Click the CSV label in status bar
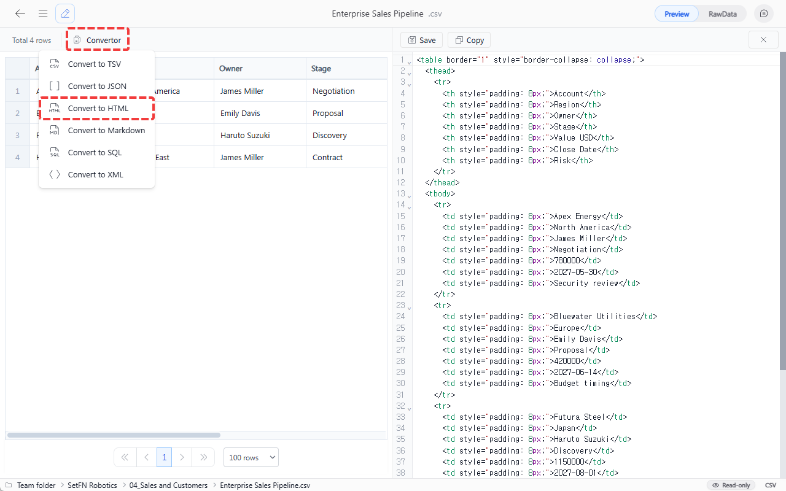The image size is (786, 491). point(771,485)
